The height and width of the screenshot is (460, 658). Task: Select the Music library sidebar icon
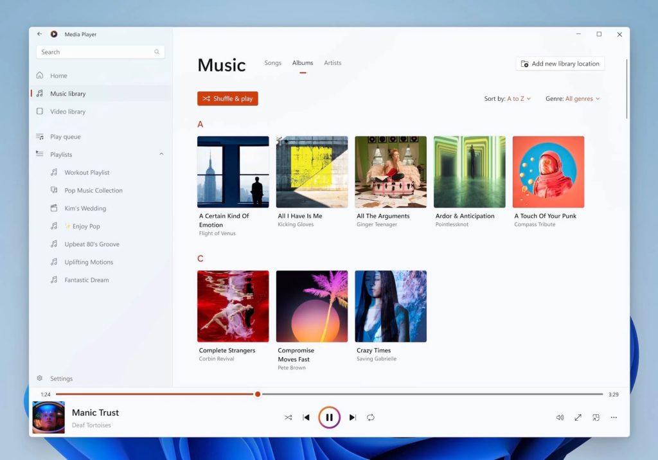(x=40, y=93)
